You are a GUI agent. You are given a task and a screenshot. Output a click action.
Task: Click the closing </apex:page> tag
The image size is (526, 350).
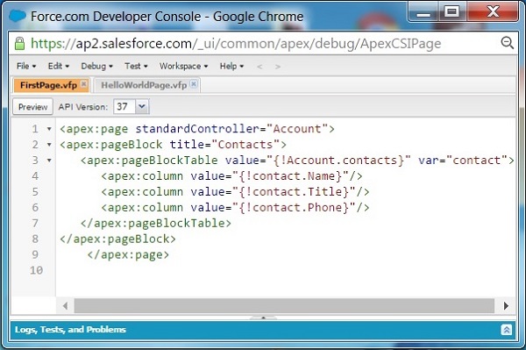pos(128,255)
